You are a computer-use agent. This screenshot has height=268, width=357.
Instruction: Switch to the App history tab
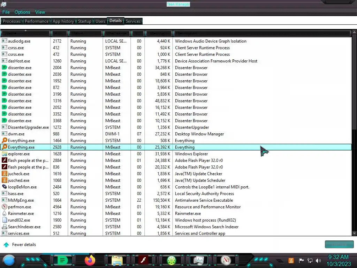coord(63,21)
